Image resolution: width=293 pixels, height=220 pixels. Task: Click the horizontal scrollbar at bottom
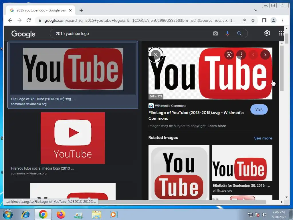pyautogui.click(x=182, y=202)
